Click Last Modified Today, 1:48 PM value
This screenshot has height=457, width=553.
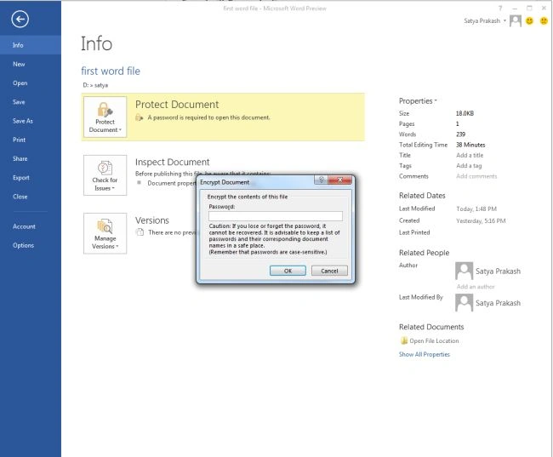[476, 209]
